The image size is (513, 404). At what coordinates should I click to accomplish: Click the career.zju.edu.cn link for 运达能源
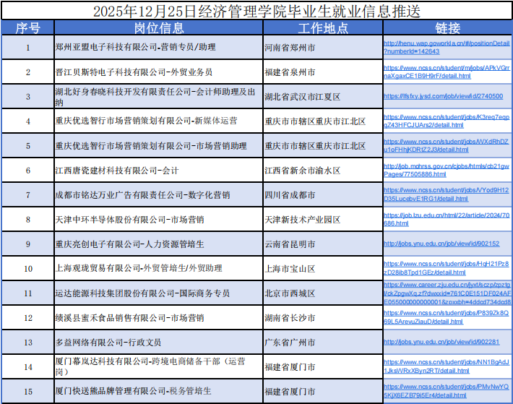click(447, 293)
